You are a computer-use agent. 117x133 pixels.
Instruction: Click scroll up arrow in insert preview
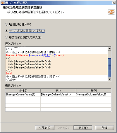click(x=109, y=48)
